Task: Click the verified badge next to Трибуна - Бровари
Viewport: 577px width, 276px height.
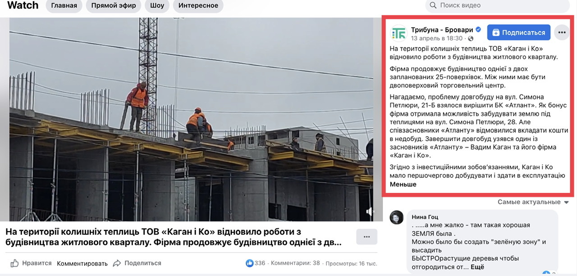Action: 478,29
